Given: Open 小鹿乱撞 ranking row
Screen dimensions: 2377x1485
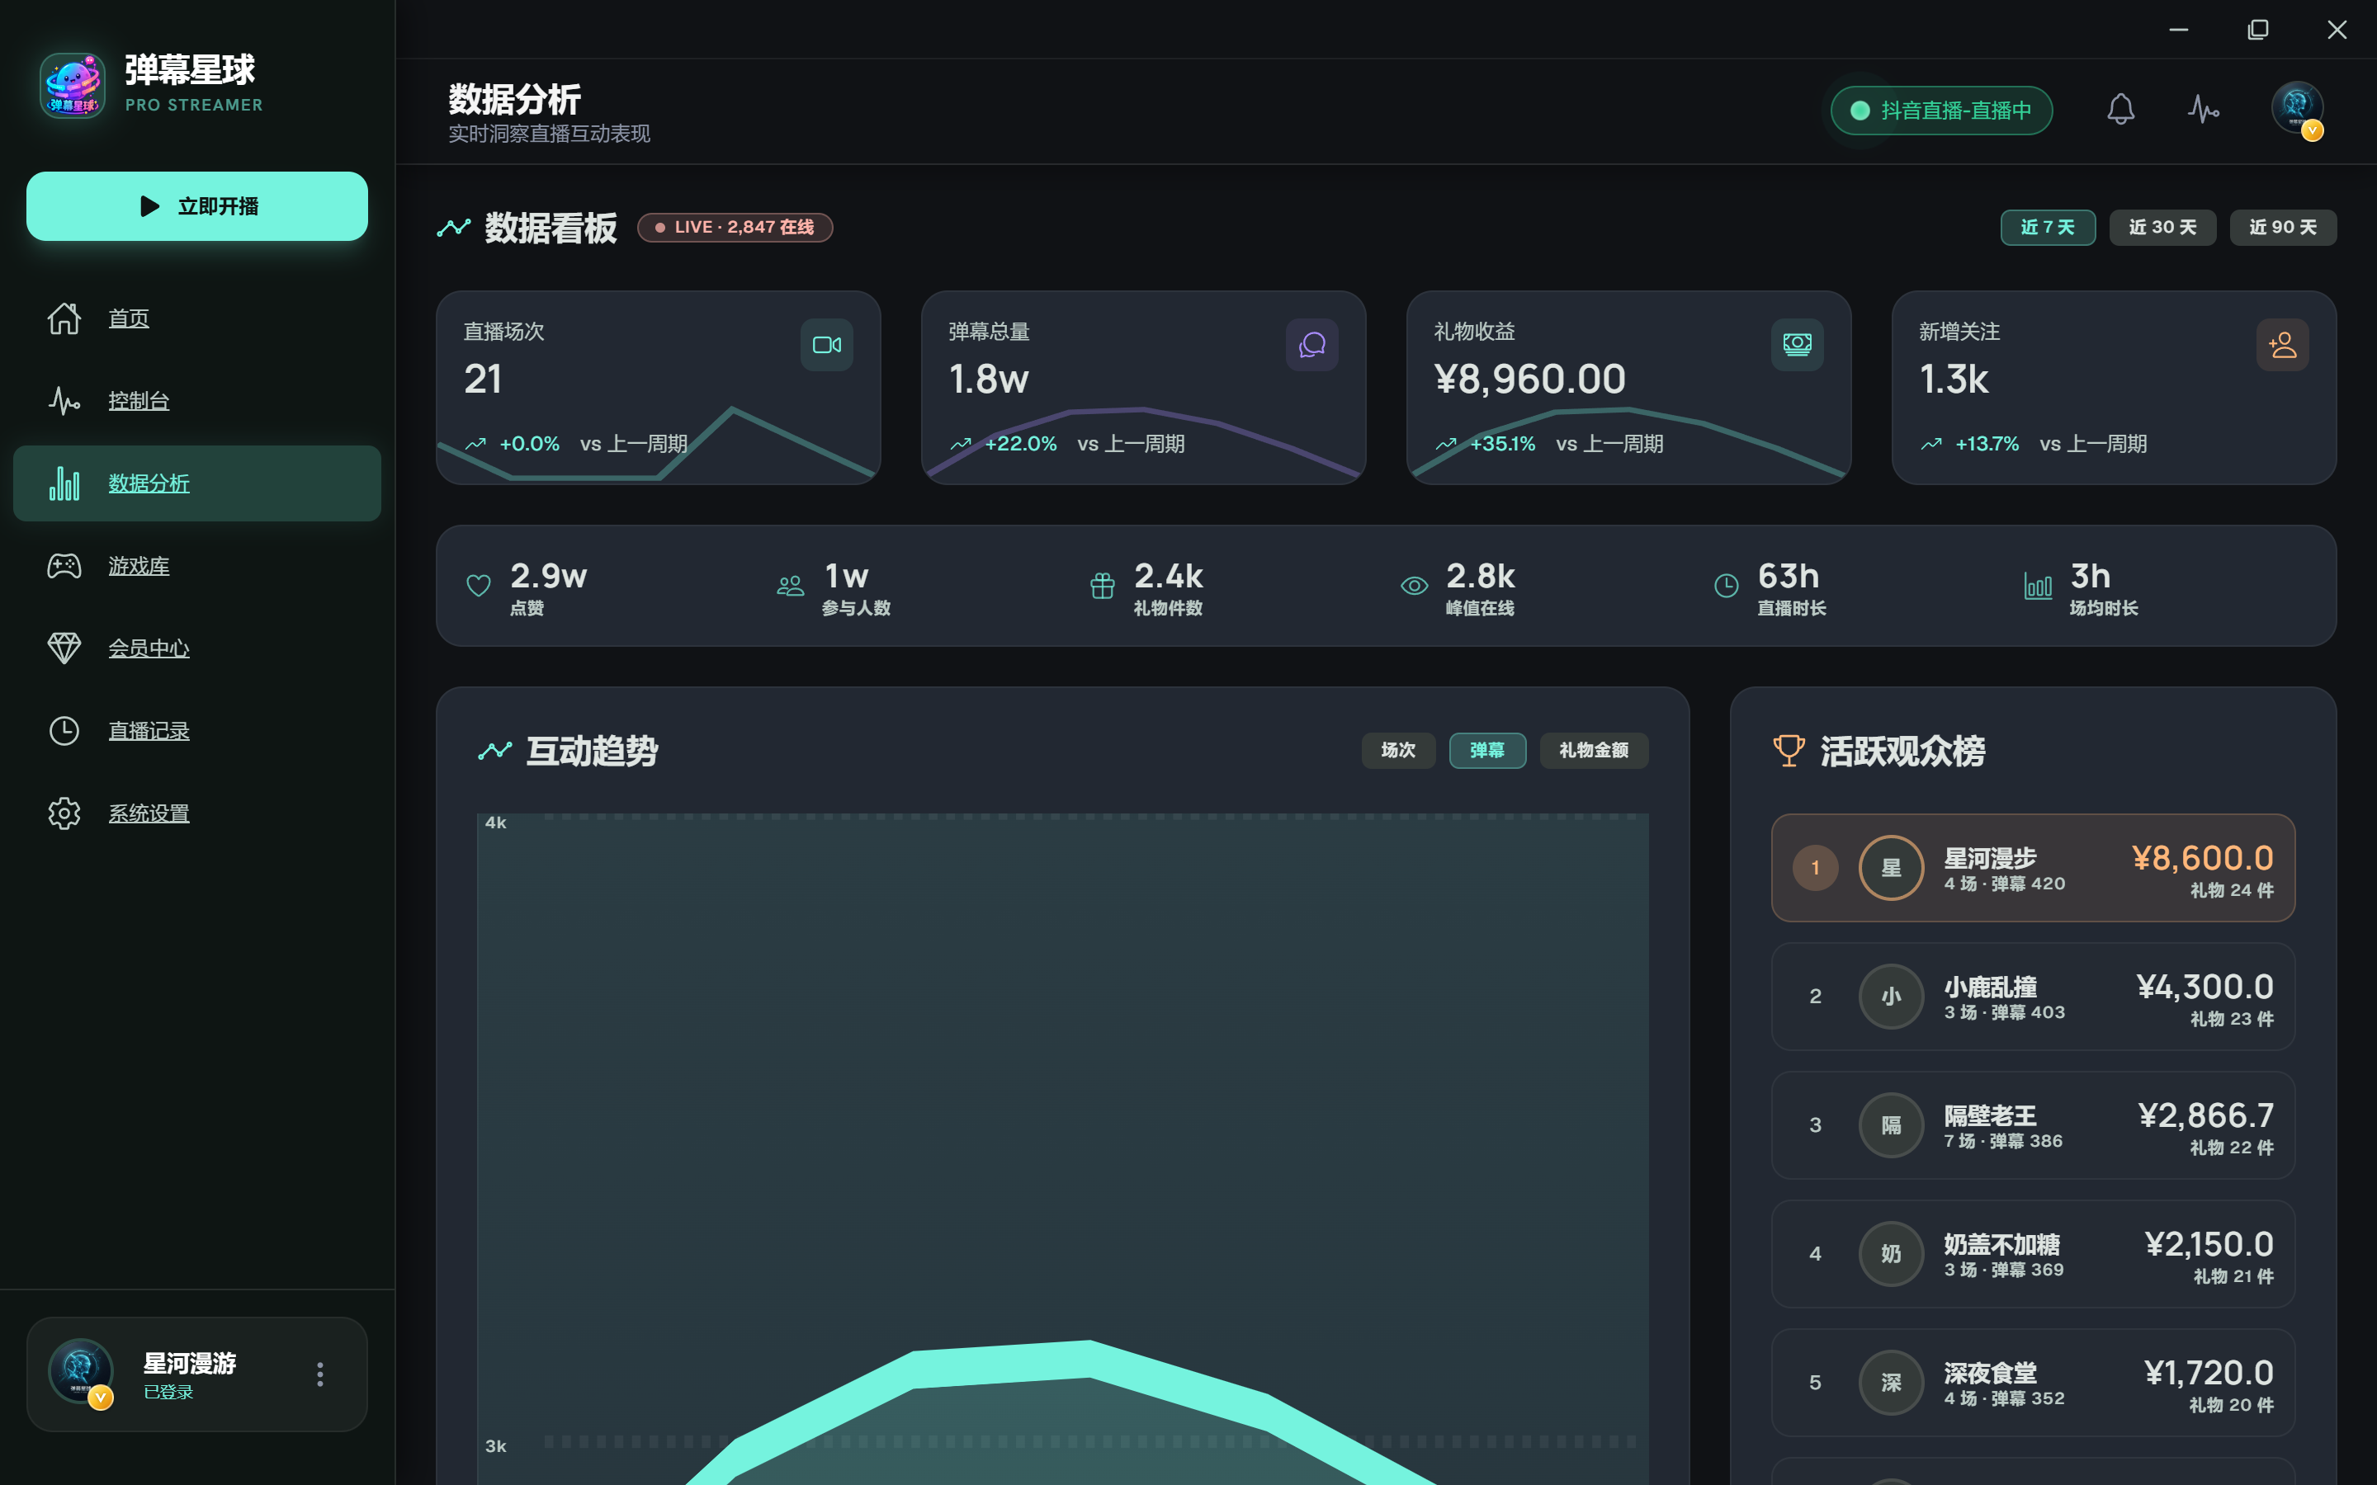Looking at the screenshot, I should (2032, 996).
